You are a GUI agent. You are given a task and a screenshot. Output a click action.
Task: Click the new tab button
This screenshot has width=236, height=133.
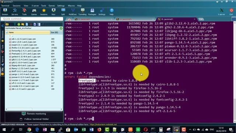pos(201,19)
